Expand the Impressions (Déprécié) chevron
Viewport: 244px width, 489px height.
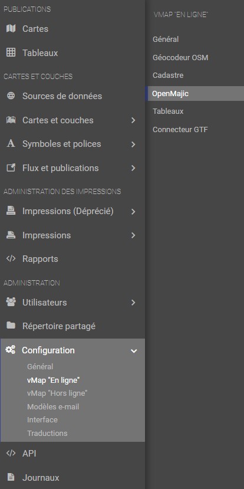tap(133, 211)
